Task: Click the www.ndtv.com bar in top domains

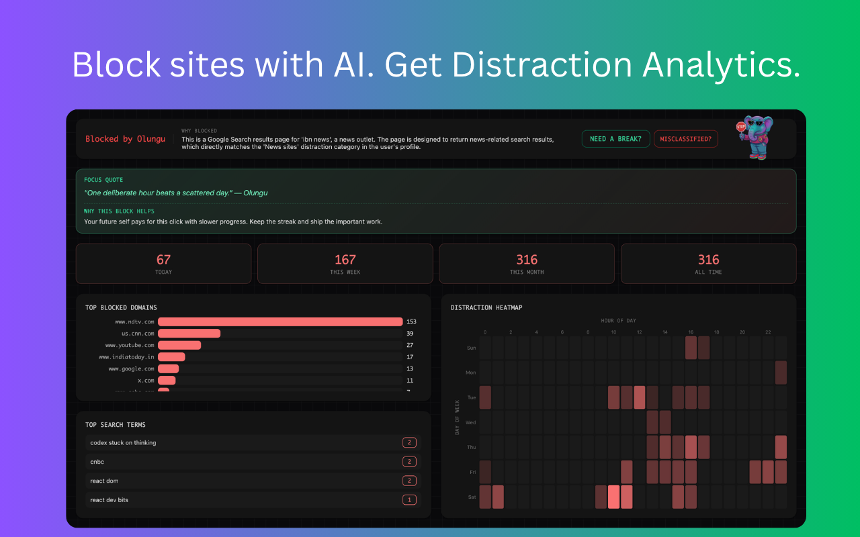Action: coord(279,322)
